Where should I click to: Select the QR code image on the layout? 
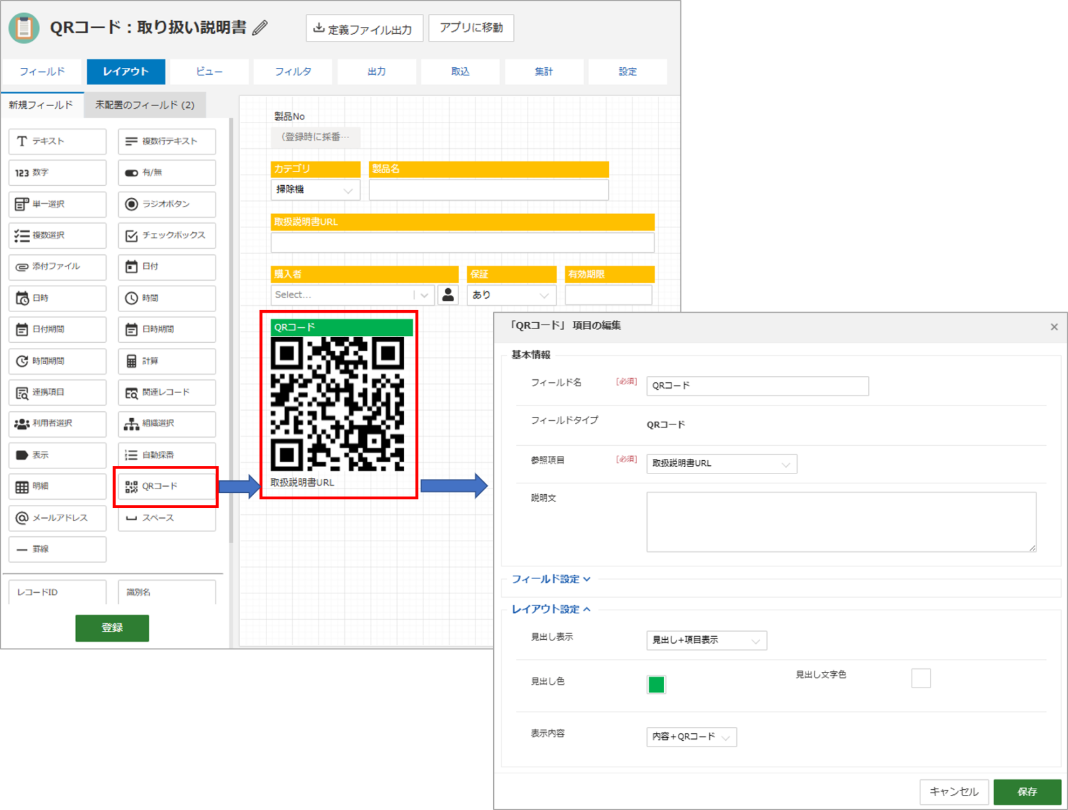[x=337, y=404]
